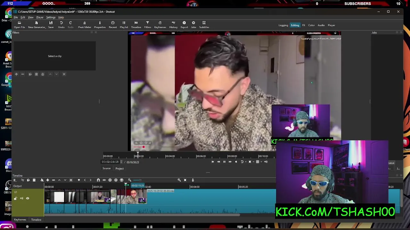Toggle ripple markers
This screenshot has height=230, width=410.
pyautogui.click(x=121, y=180)
